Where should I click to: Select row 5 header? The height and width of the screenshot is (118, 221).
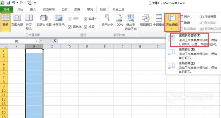[x=4, y=69]
